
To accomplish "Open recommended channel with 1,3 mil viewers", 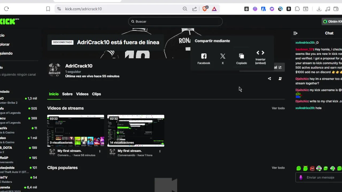I will 18,101.
